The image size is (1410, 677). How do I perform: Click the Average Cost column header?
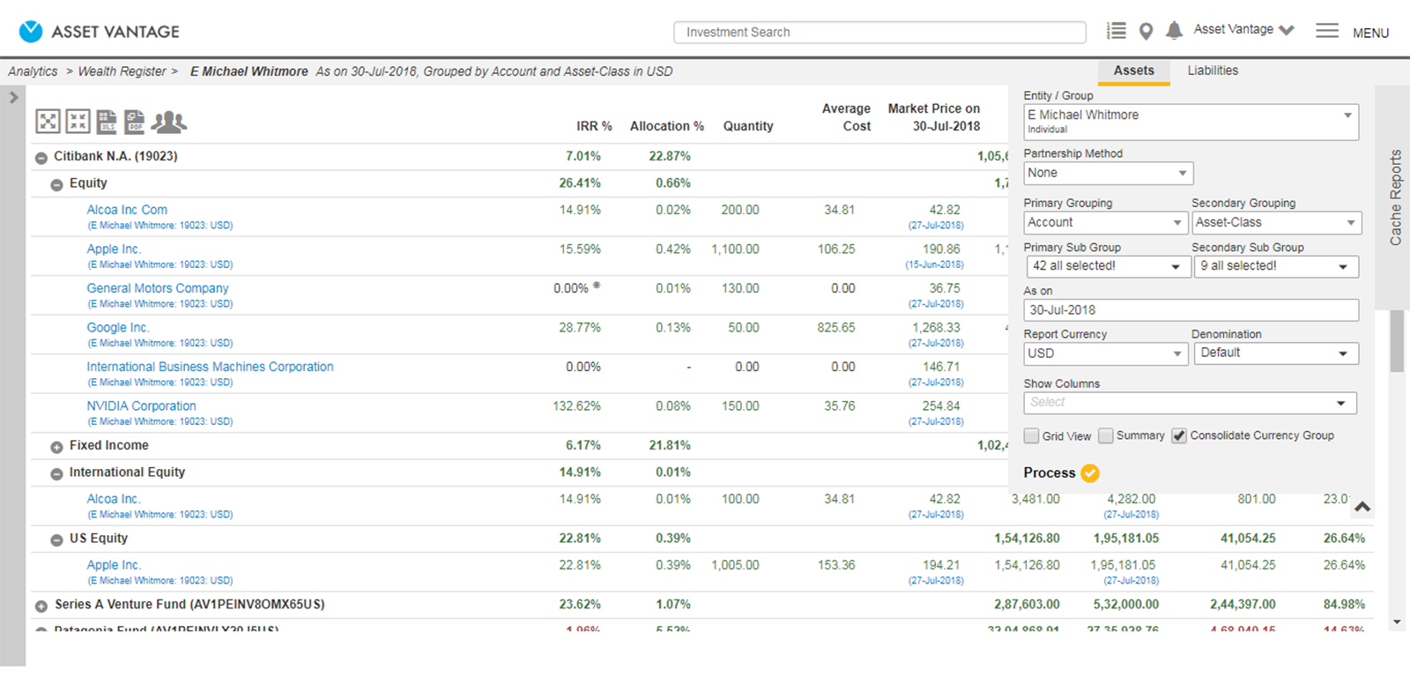point(847,117)
